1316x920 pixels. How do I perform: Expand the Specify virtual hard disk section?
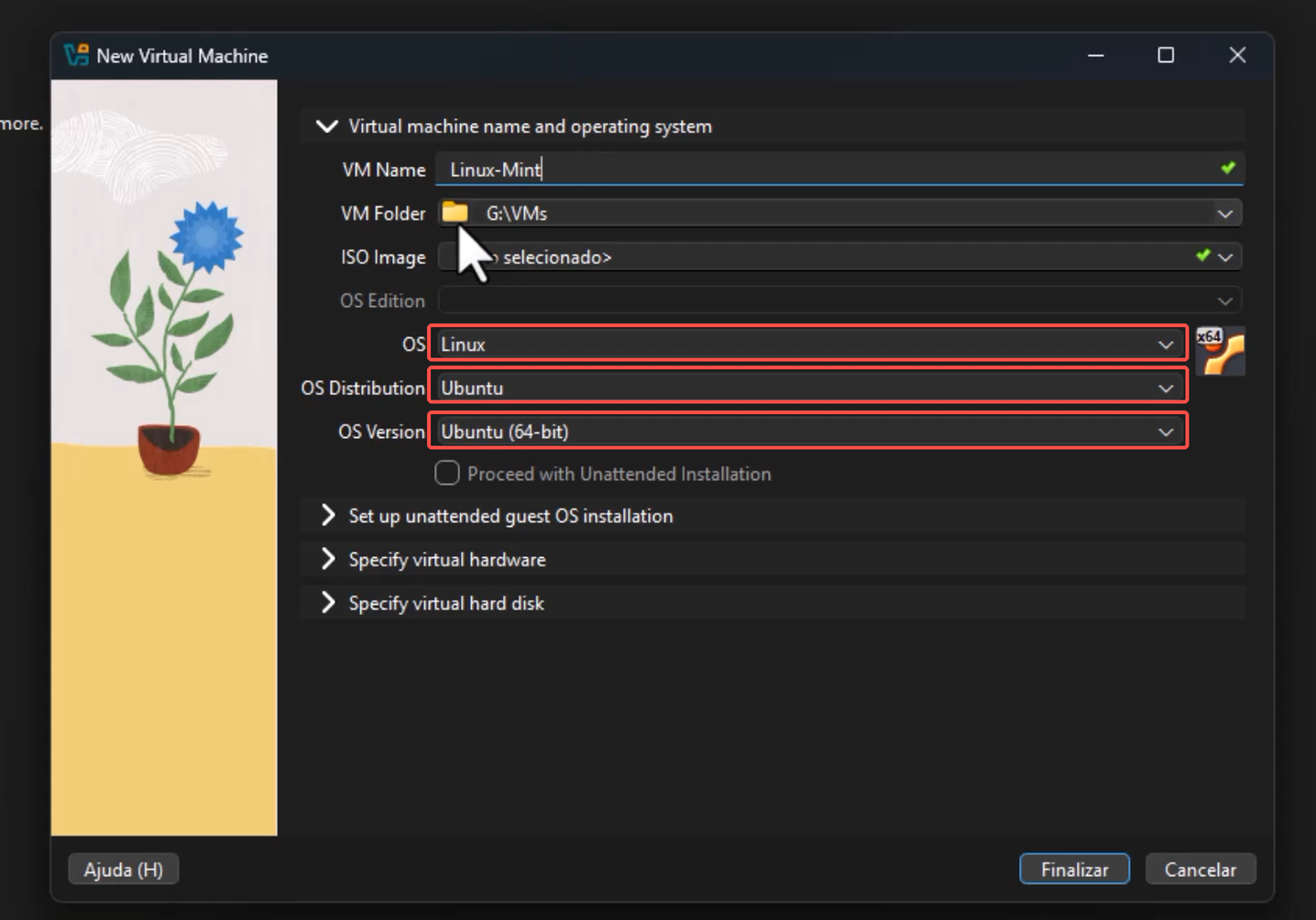(x=327, y=603)
